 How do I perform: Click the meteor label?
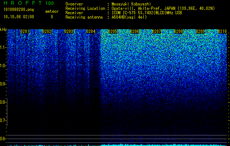pos(52,11)
